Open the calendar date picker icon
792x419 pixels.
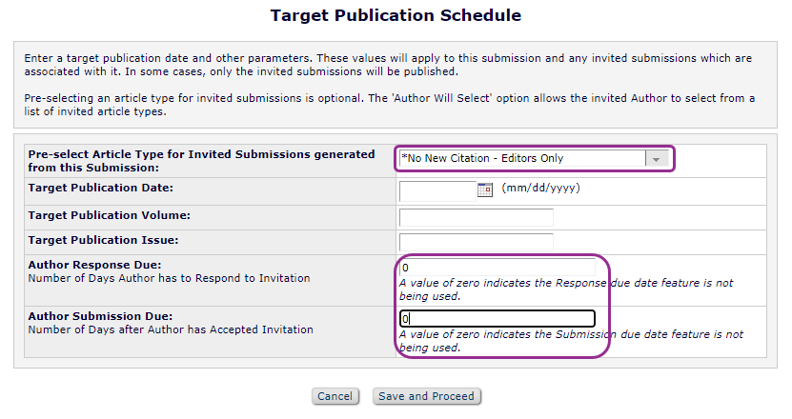point(484,190)
